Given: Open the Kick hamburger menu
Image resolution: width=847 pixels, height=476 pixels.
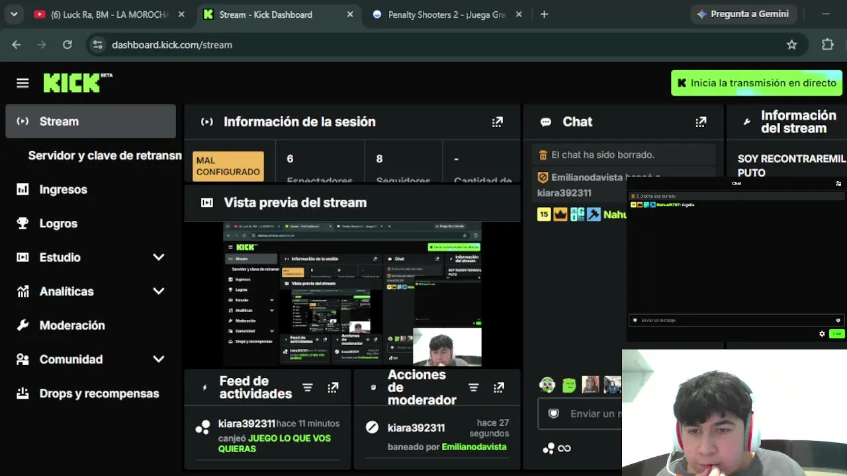Looking at the screenshot, I should tap(22, 83).
